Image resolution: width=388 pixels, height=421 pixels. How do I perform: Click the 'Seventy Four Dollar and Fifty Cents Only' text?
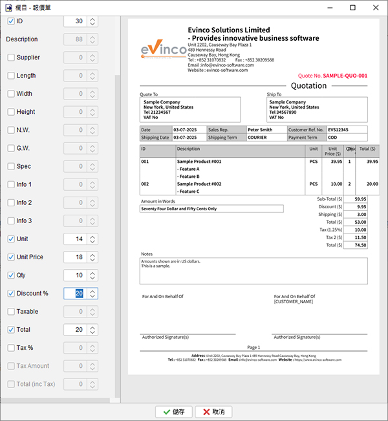(x=179, y=209)
